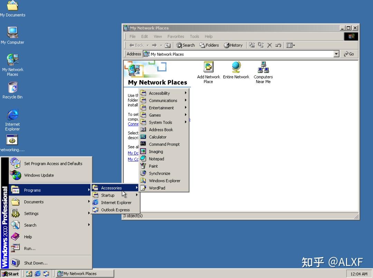Open the Favorites menu
This screenshot has width=373, height=278.
coord(175,36)
